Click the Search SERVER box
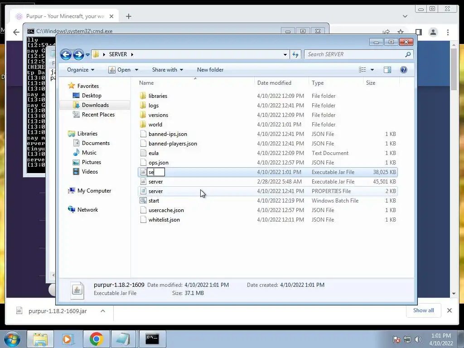The width and height of the screenshot is (464, 348). (x=355, y=54)
